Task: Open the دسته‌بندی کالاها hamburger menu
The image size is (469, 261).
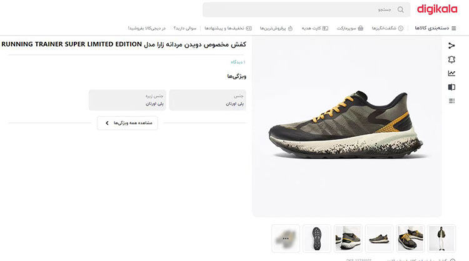Action: point(435,28)
